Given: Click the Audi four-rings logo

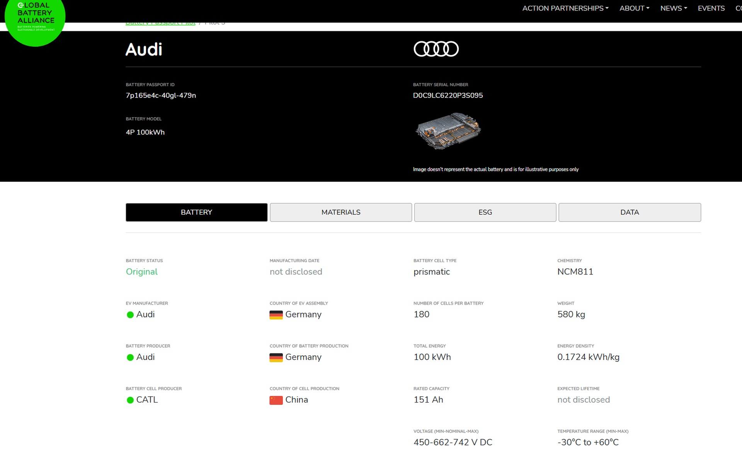Looking at the screenshot, I should (x=436, y=49).
